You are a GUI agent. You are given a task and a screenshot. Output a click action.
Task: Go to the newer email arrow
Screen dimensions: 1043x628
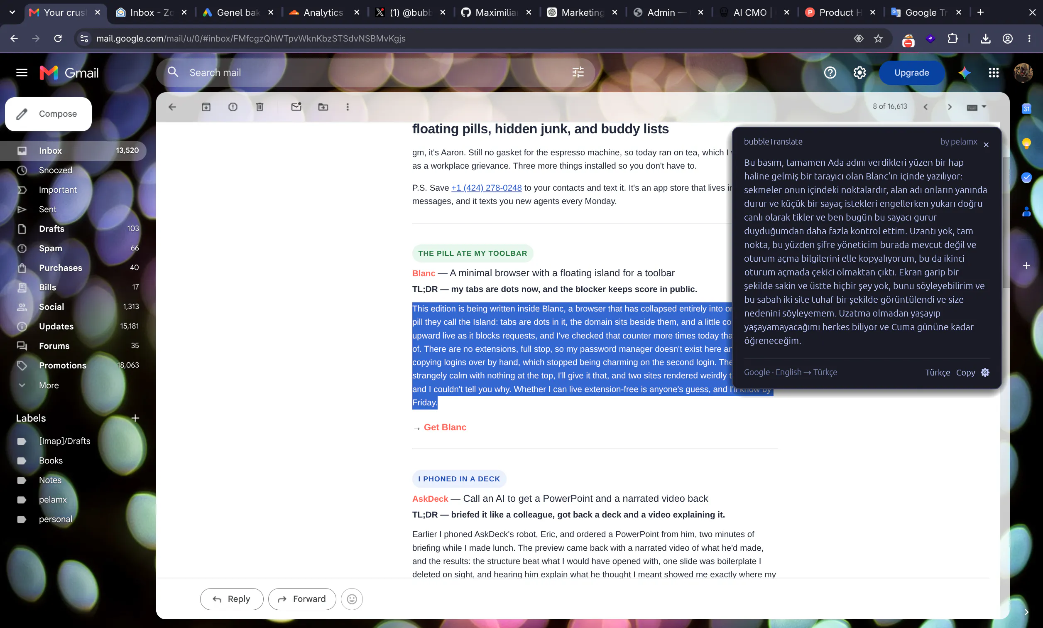925,107
